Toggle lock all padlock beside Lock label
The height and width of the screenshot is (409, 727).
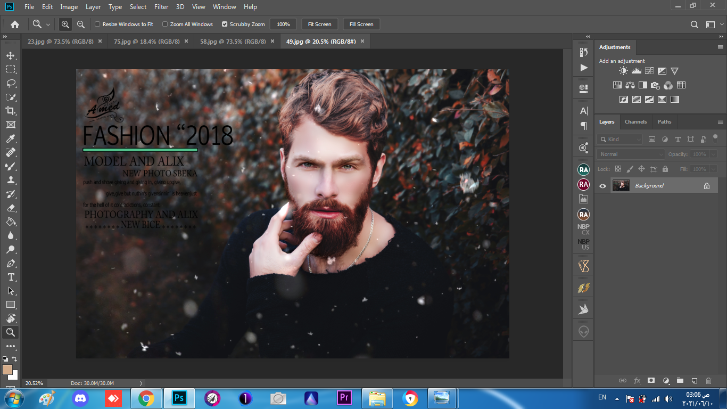[665, 169]
